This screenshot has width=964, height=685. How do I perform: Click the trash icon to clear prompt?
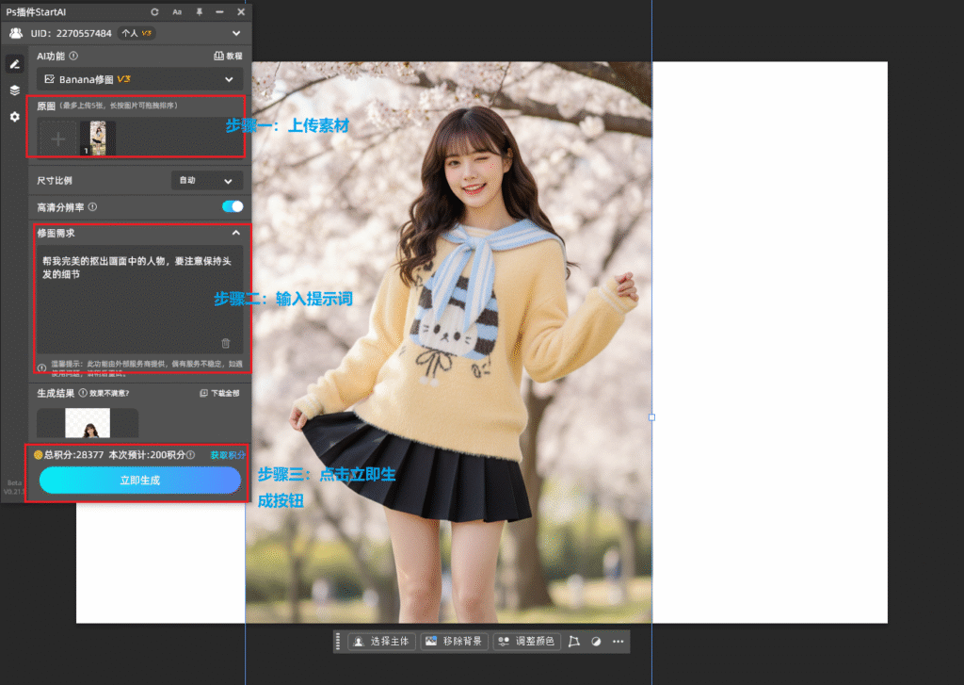coord(225,344)
